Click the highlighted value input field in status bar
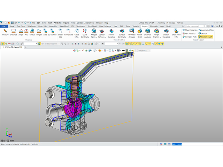The height and width of the screenshot is (167, 223). pyautogui.click(x=197, y=144)
